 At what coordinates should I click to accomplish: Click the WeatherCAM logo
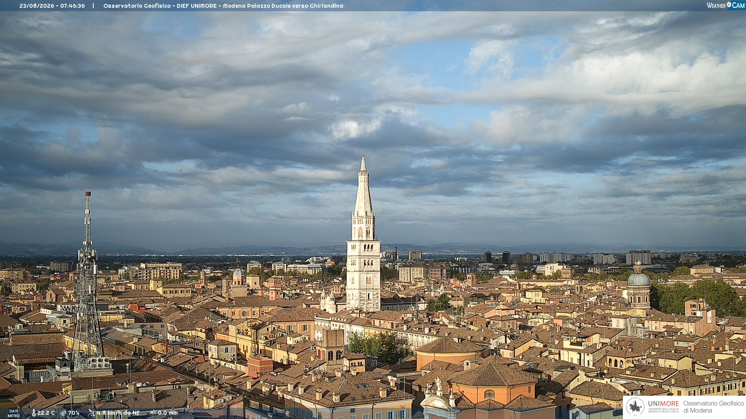[726, 5]
